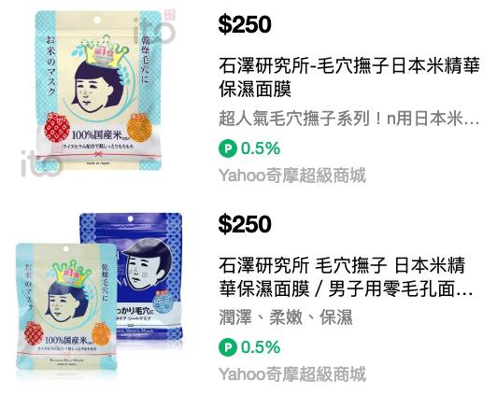Select the first 0.5% points reward text
Image resolution: width=497 pixels, height=394 pixels.
(x=261, y=148)
